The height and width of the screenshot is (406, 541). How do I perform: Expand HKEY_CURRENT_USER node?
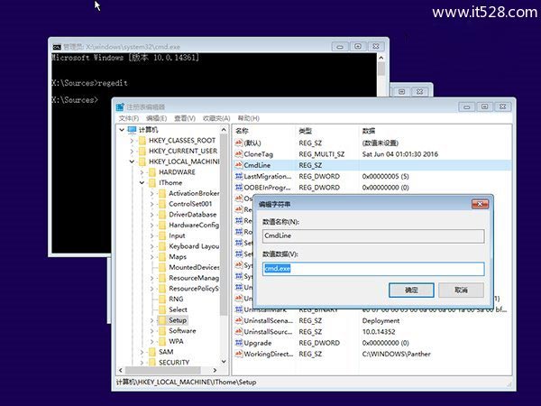(132, 152)
